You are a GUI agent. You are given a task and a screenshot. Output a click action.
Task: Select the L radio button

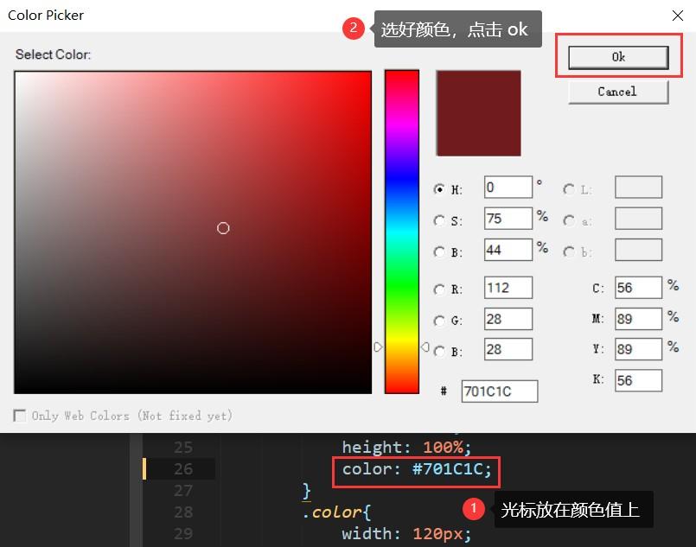point(568,188)
